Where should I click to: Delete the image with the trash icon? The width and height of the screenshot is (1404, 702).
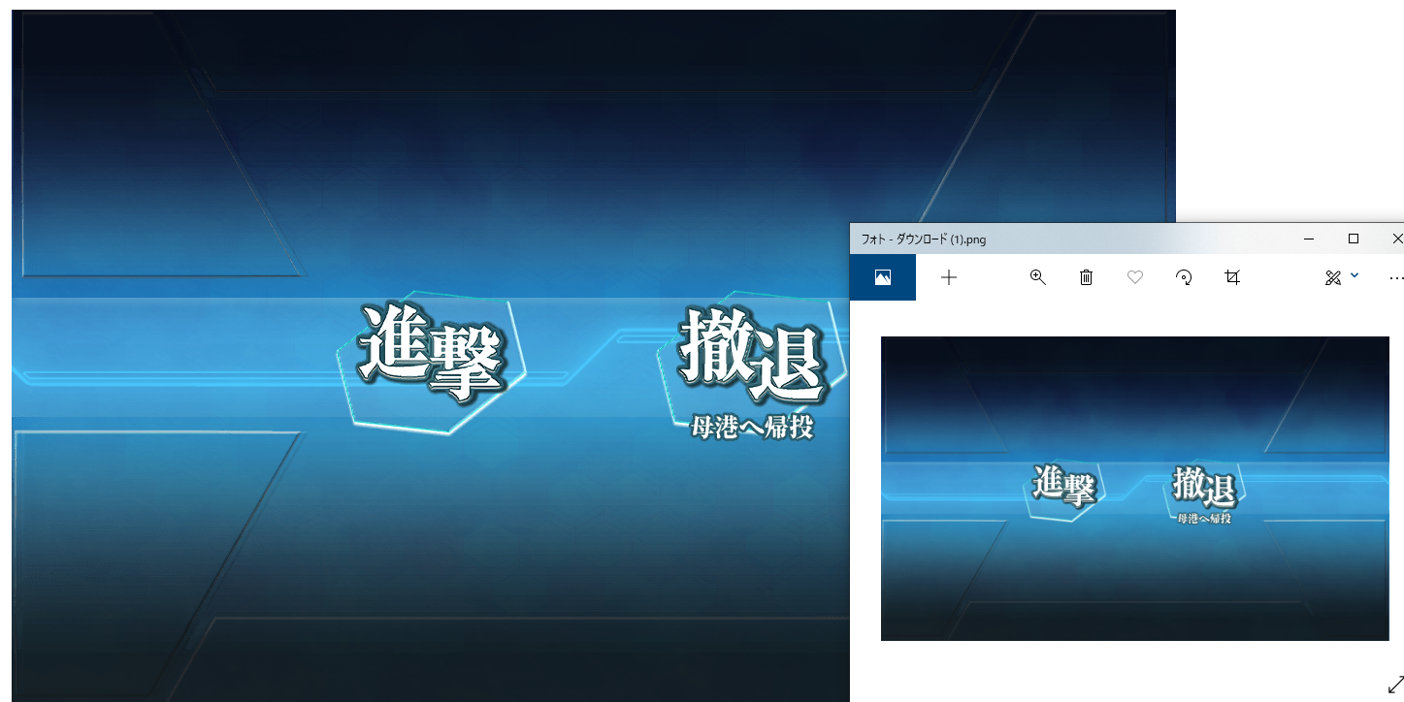tap(1086, 277)
